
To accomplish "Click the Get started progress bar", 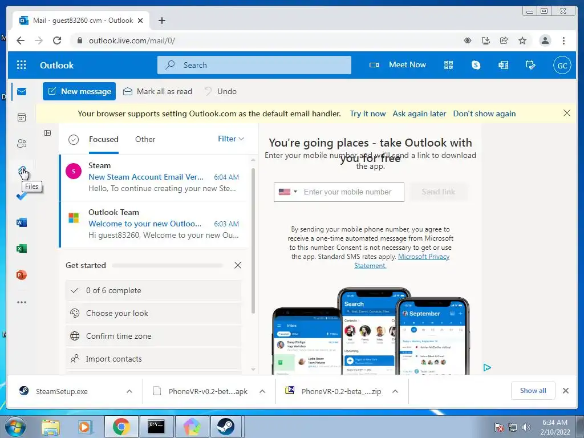I will click(167, 266).
